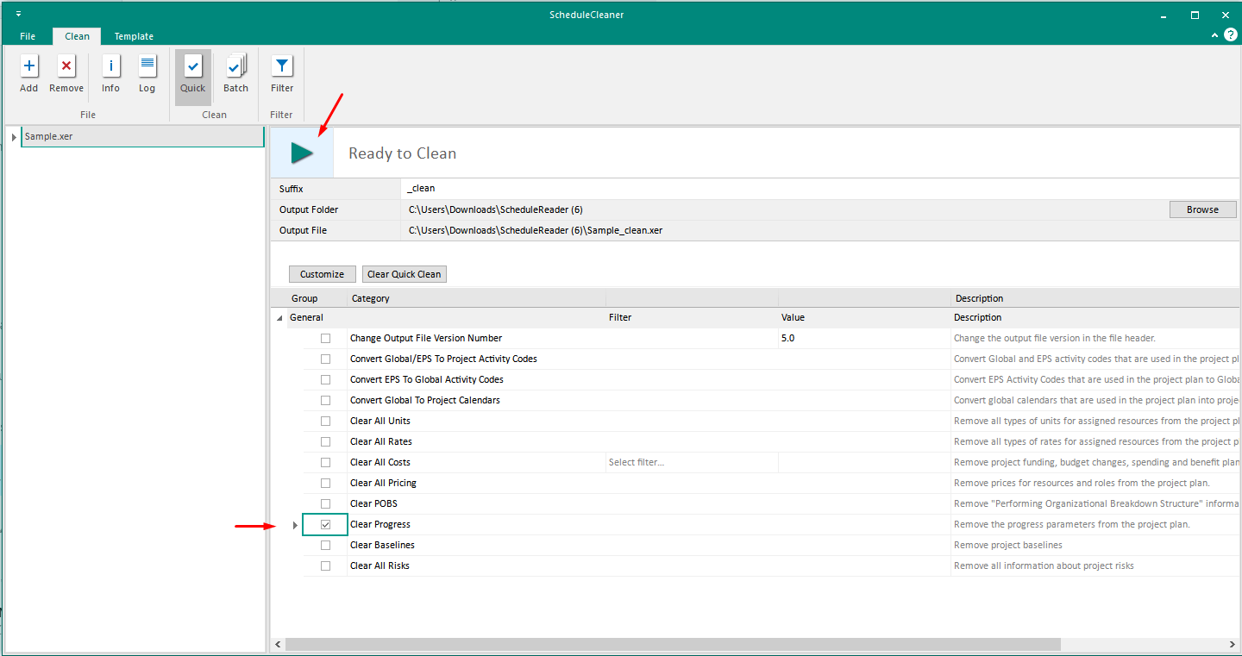Uncheck the Clear Progress checkbox

coord(325,524)
